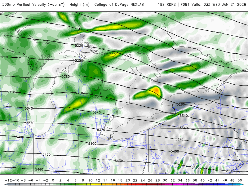
Task: Click the -8 value on the color scale
Action: click(x=24, y=180)
